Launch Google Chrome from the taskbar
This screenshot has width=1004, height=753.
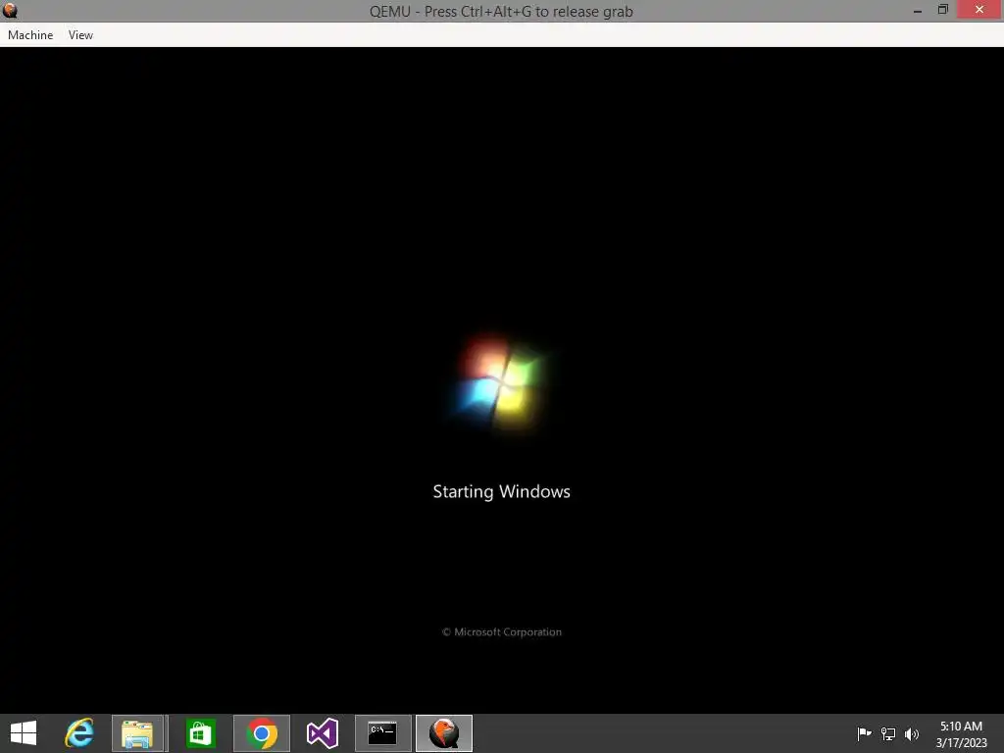tap(261, 733)
